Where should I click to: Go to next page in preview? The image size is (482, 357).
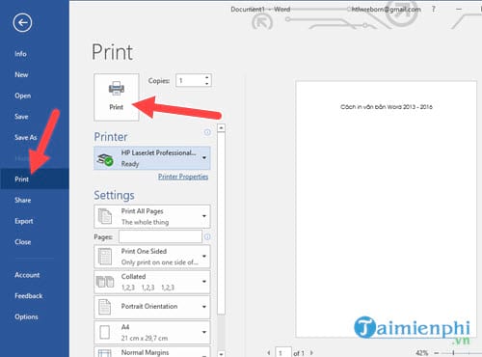click(x=311, y=353)
